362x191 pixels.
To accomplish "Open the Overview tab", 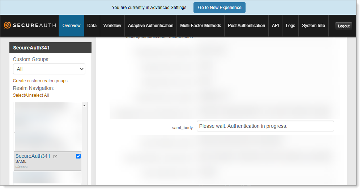I will point(72,26).
